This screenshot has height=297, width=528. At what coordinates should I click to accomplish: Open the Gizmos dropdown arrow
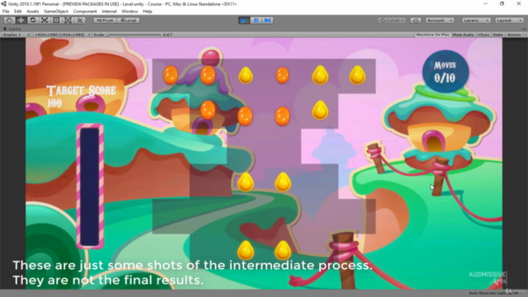[x=524, y=35]
